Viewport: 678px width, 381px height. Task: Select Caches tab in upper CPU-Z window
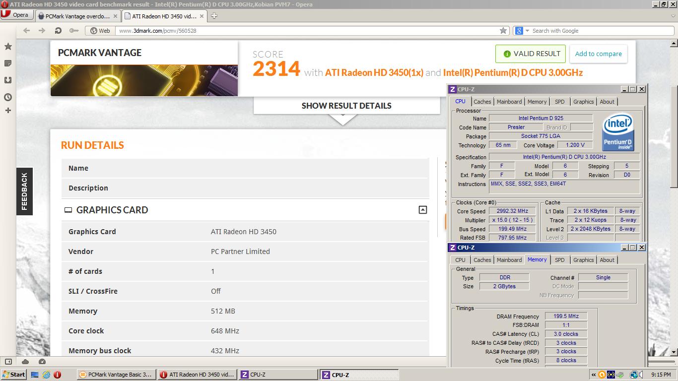tap(482, 102)
